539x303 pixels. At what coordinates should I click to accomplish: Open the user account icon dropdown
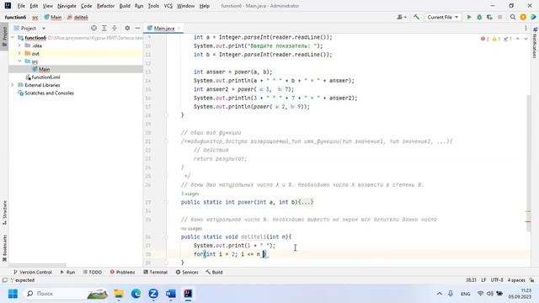click(402, 17)
